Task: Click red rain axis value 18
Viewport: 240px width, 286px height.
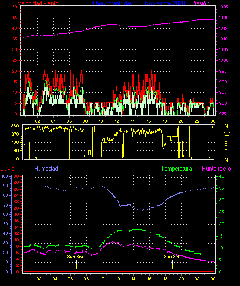Action: 16,214
